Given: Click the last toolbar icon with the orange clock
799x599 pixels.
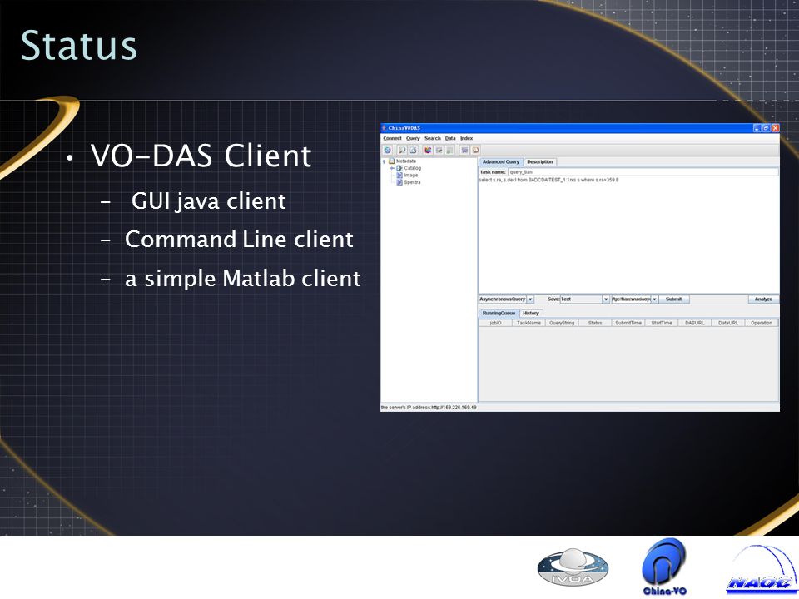Looking at the screenshot, I should click(x=475, y=151).
